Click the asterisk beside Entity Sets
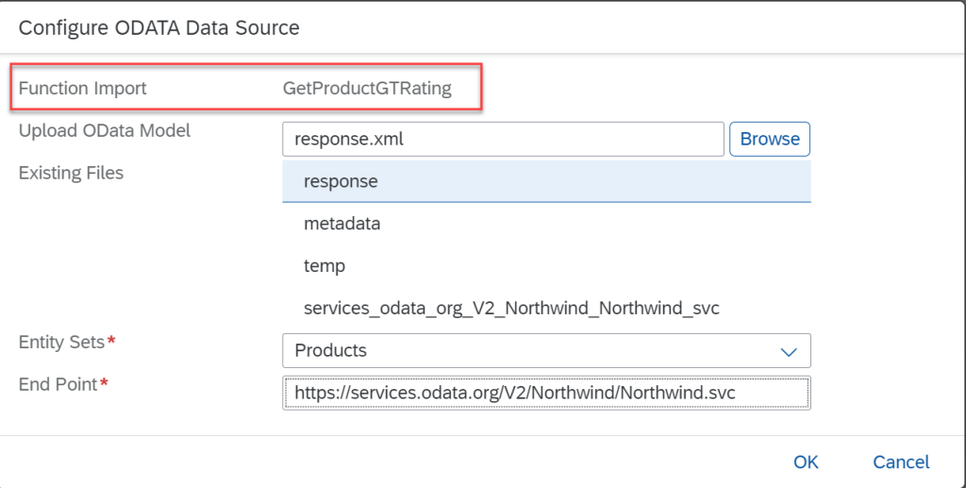Viewport: 966px width, 488px height. point(111,343)
